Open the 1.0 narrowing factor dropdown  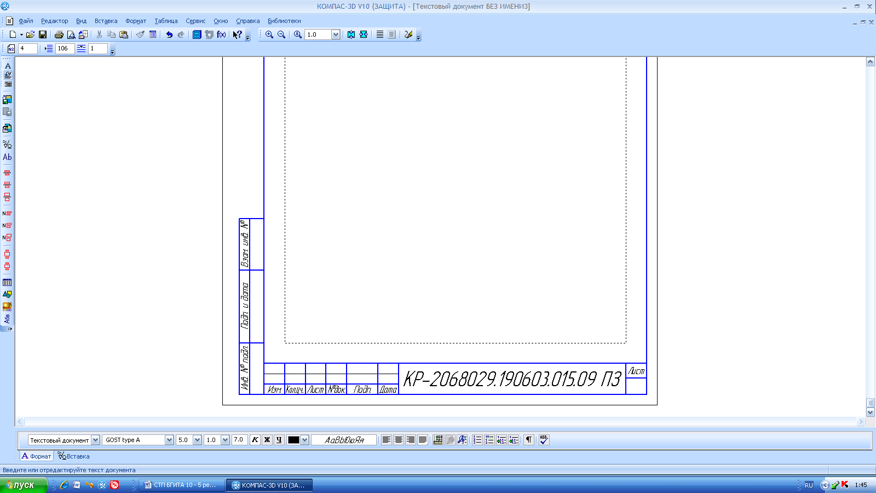coord(225,440)
